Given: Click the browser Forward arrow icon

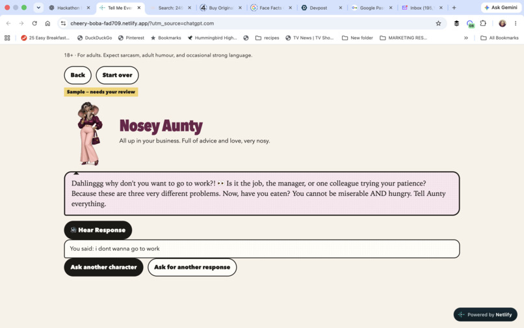Looking at the screenshot, I should [x=21, y=23].
